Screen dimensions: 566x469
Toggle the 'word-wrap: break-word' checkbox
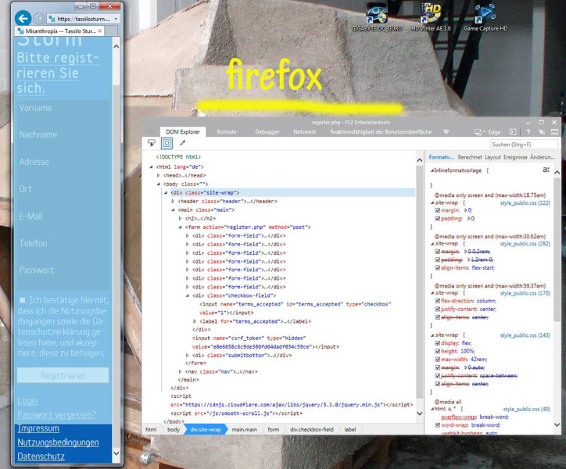click(438, 425)
